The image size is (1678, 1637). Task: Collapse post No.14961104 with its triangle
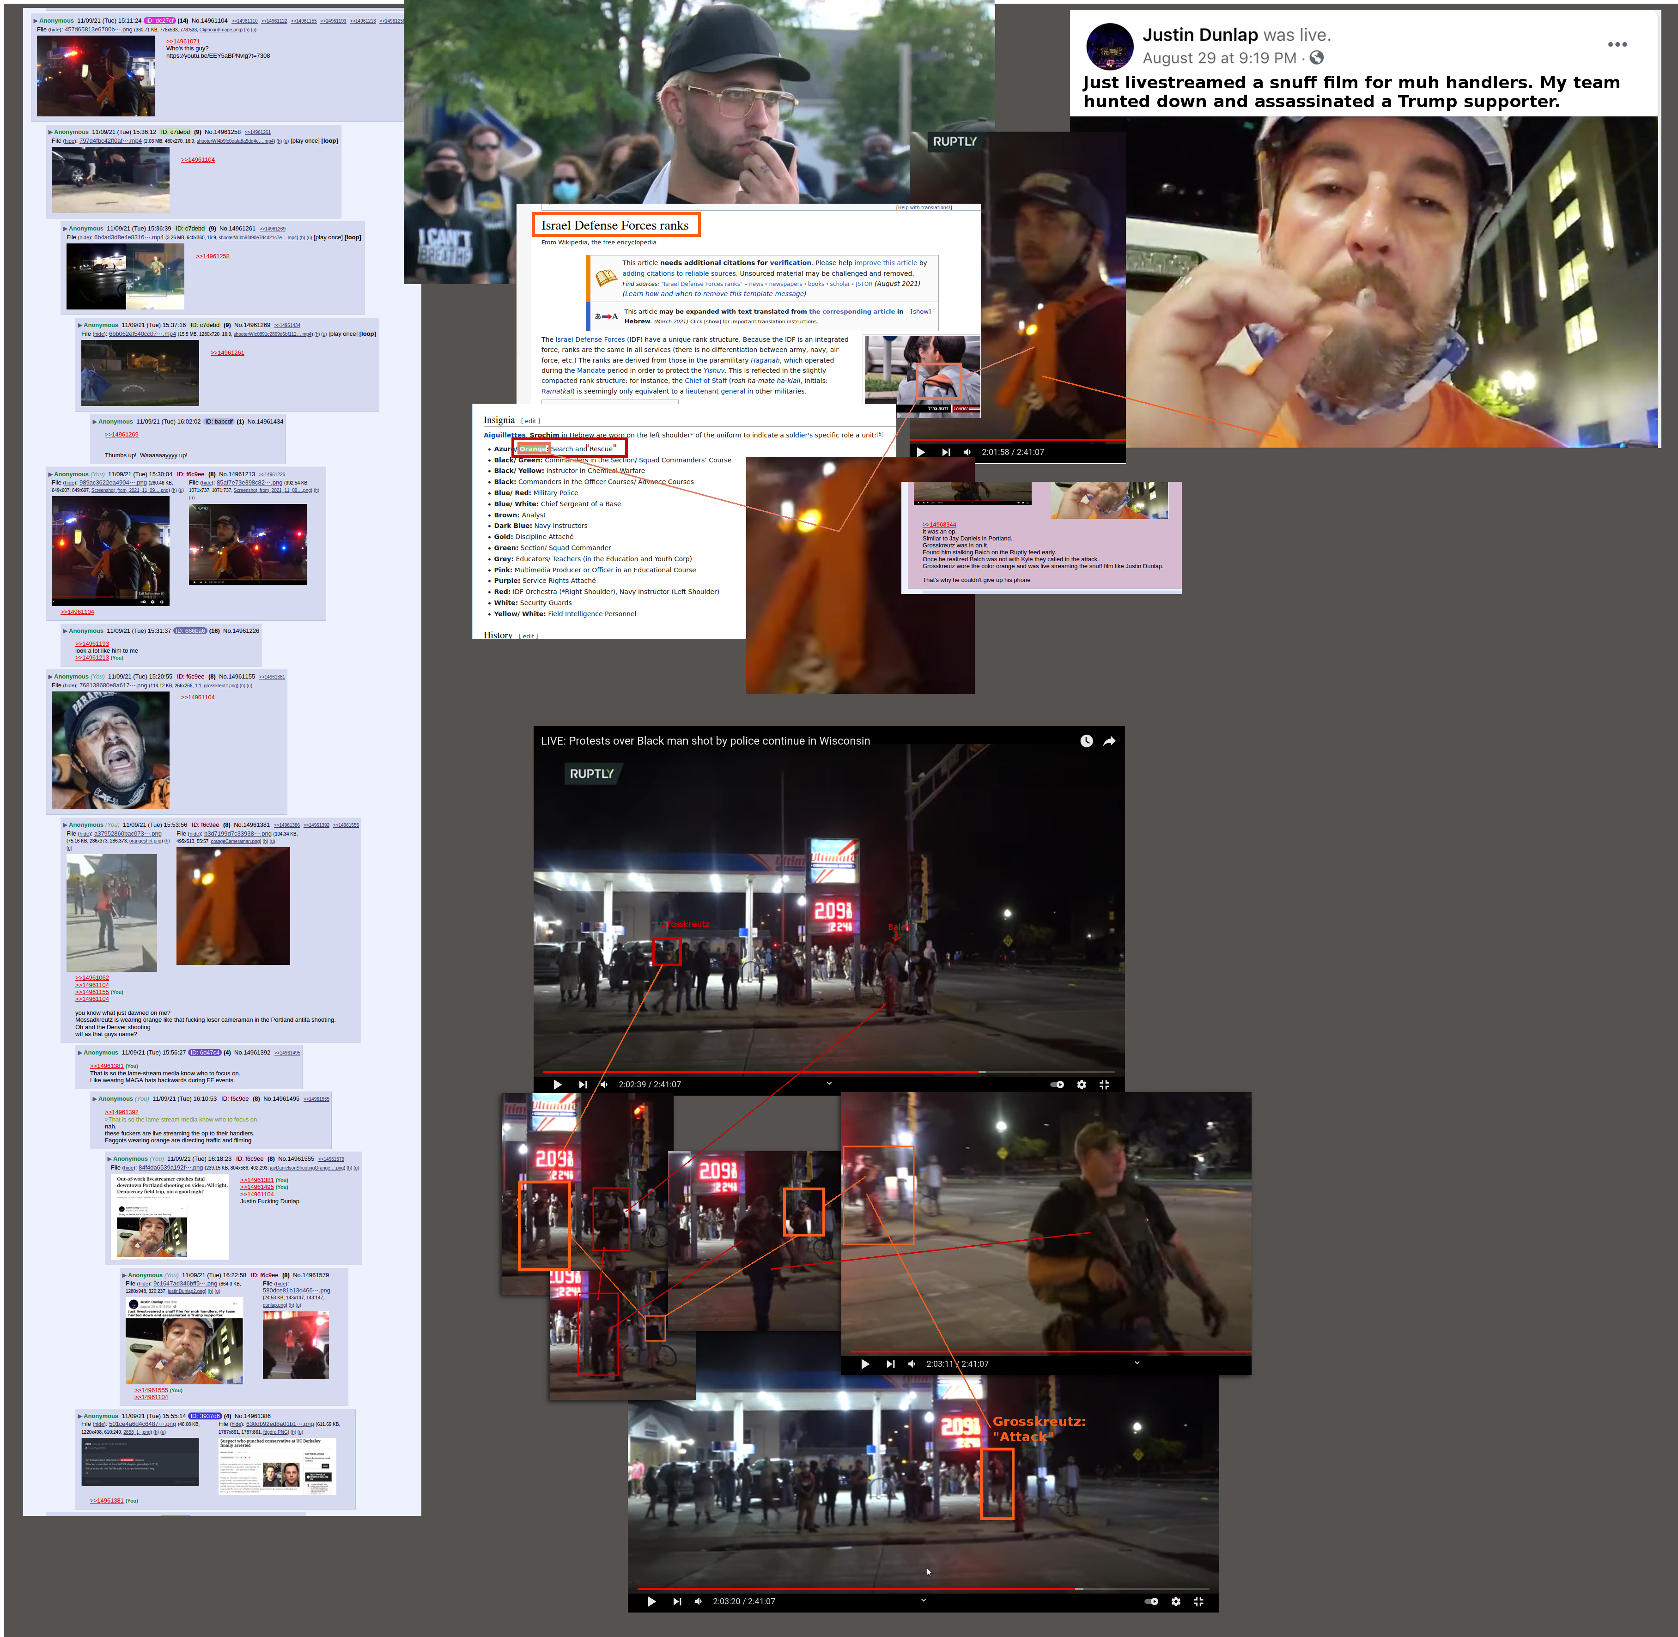point(35,21)
